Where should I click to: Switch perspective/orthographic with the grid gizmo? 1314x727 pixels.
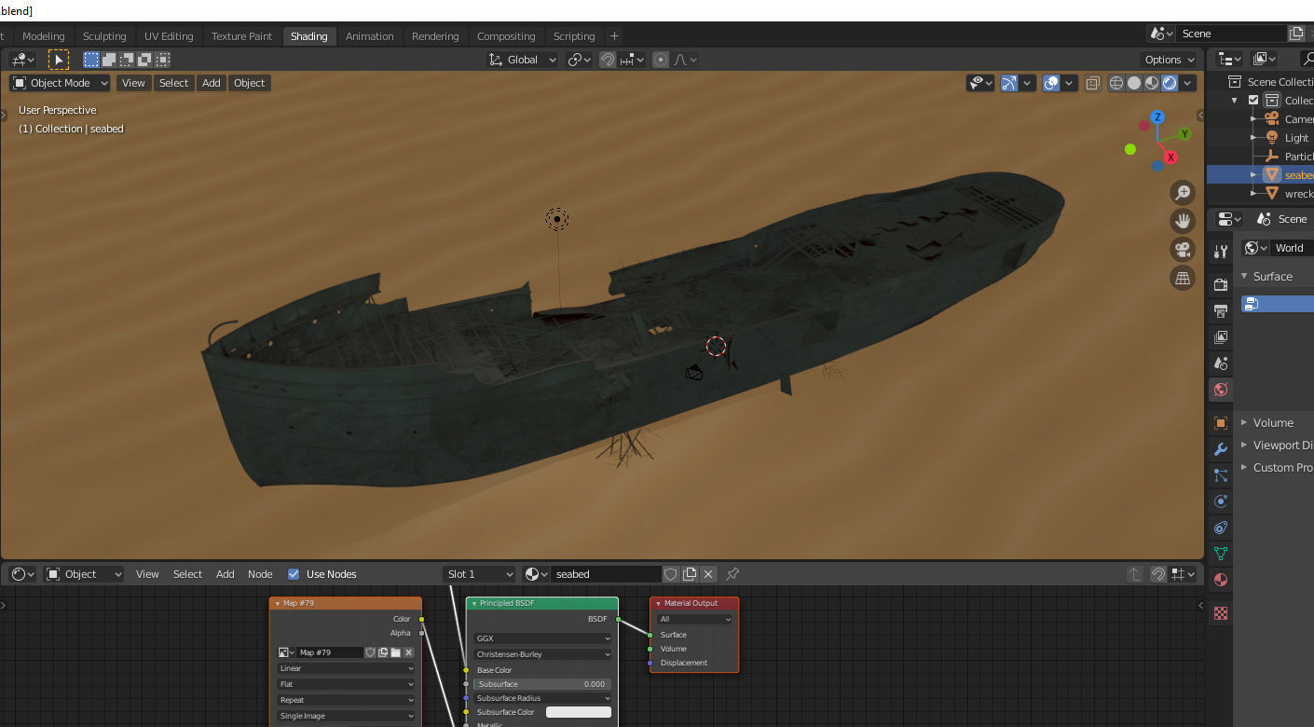click(x=1183, y=278)
